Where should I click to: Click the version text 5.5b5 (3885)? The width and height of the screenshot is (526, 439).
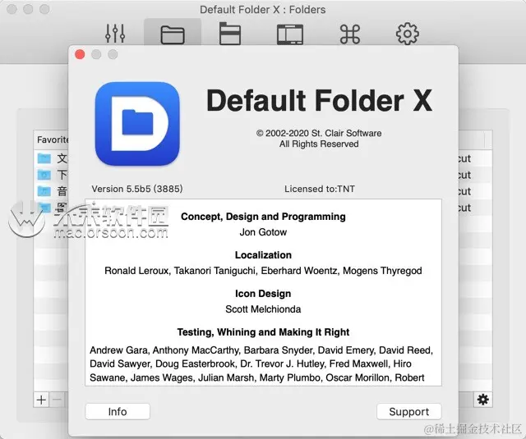pyautogui.click(x=137, y=189)
